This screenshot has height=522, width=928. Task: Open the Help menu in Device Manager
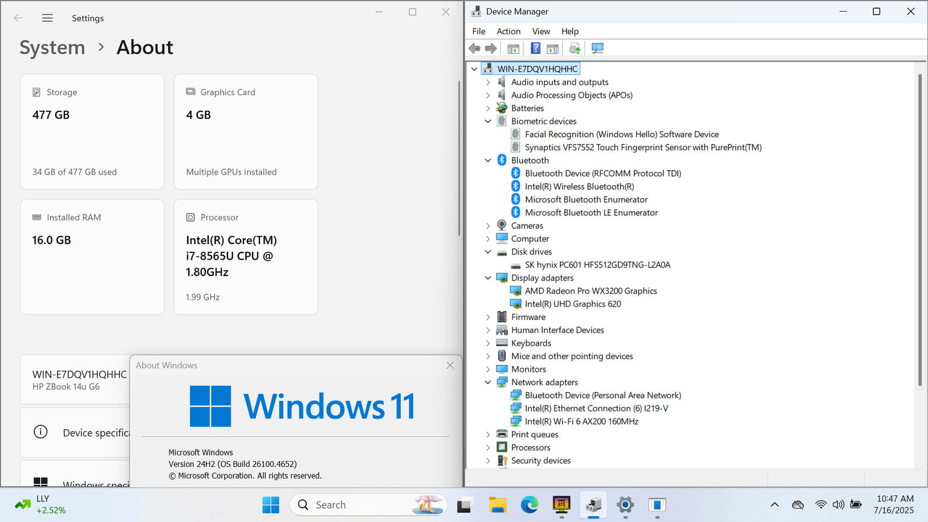click(x=570, y=31)
